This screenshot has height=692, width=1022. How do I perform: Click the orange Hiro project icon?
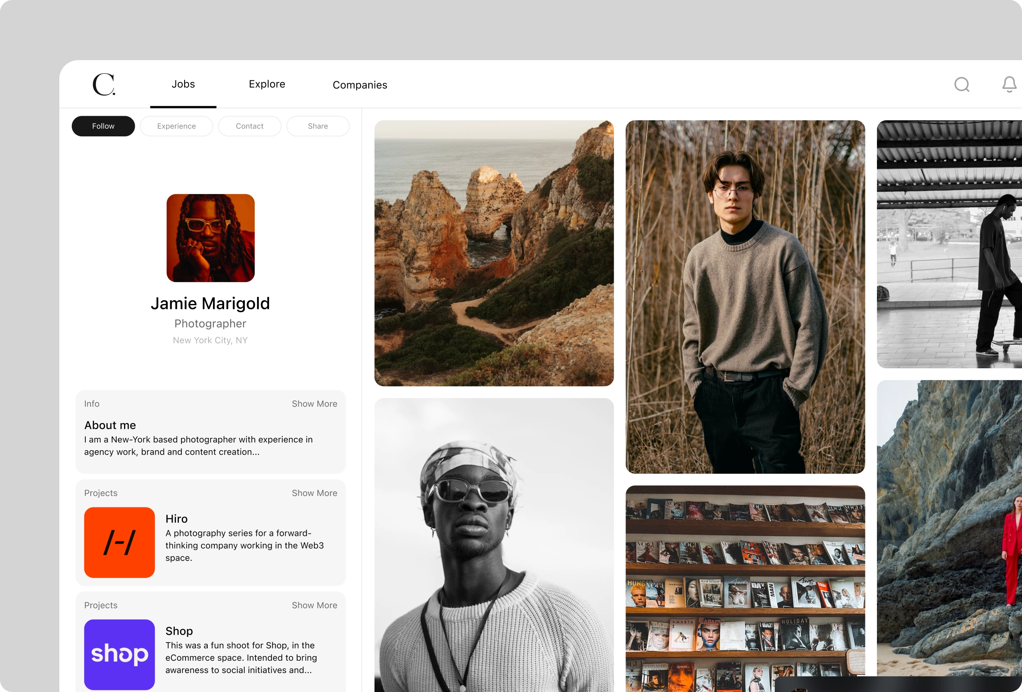tap(119, 542)
